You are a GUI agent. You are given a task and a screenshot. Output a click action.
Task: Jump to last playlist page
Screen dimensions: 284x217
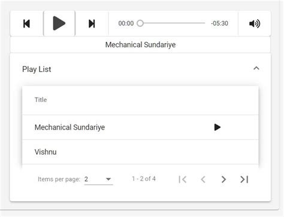244,179
